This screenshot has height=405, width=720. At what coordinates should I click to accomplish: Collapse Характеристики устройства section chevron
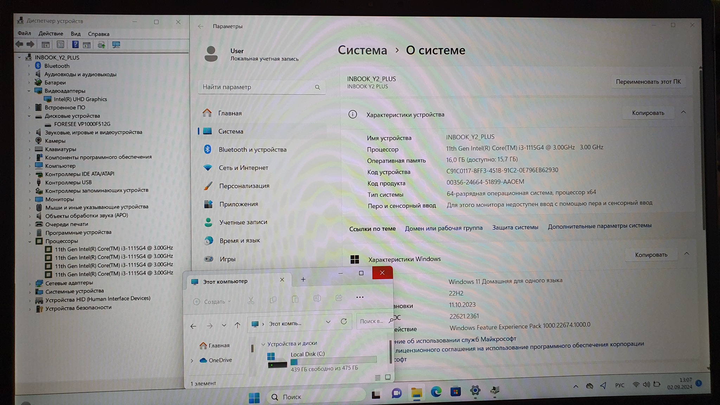(683, 112)
